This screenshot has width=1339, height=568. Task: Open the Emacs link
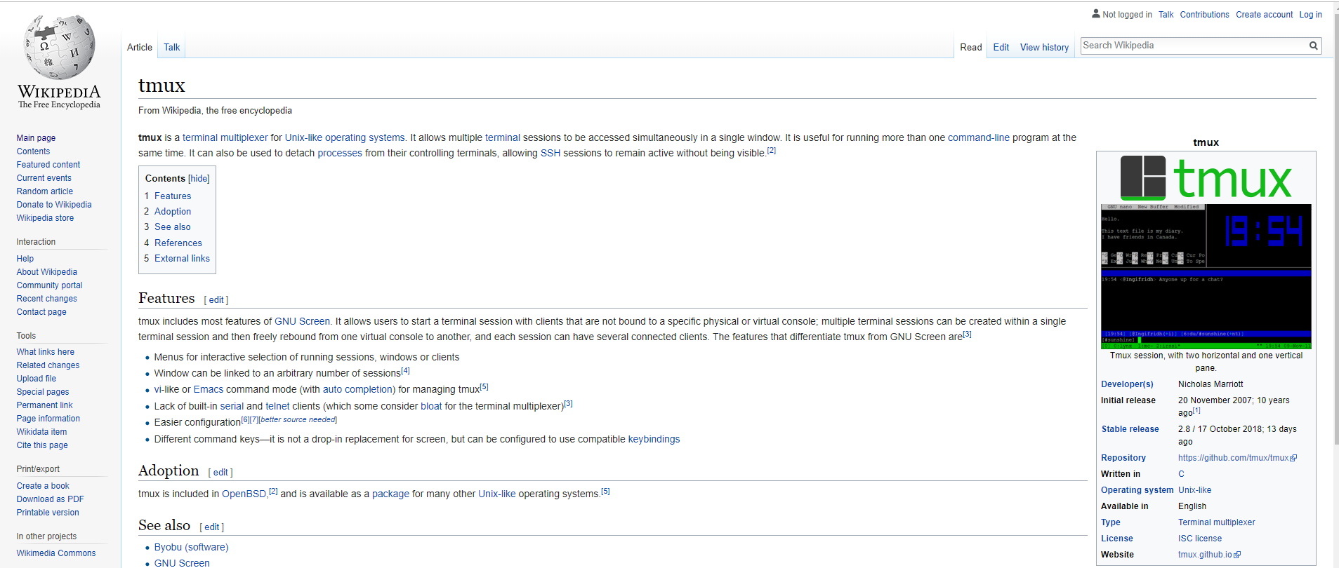click(x=209, y=390)
